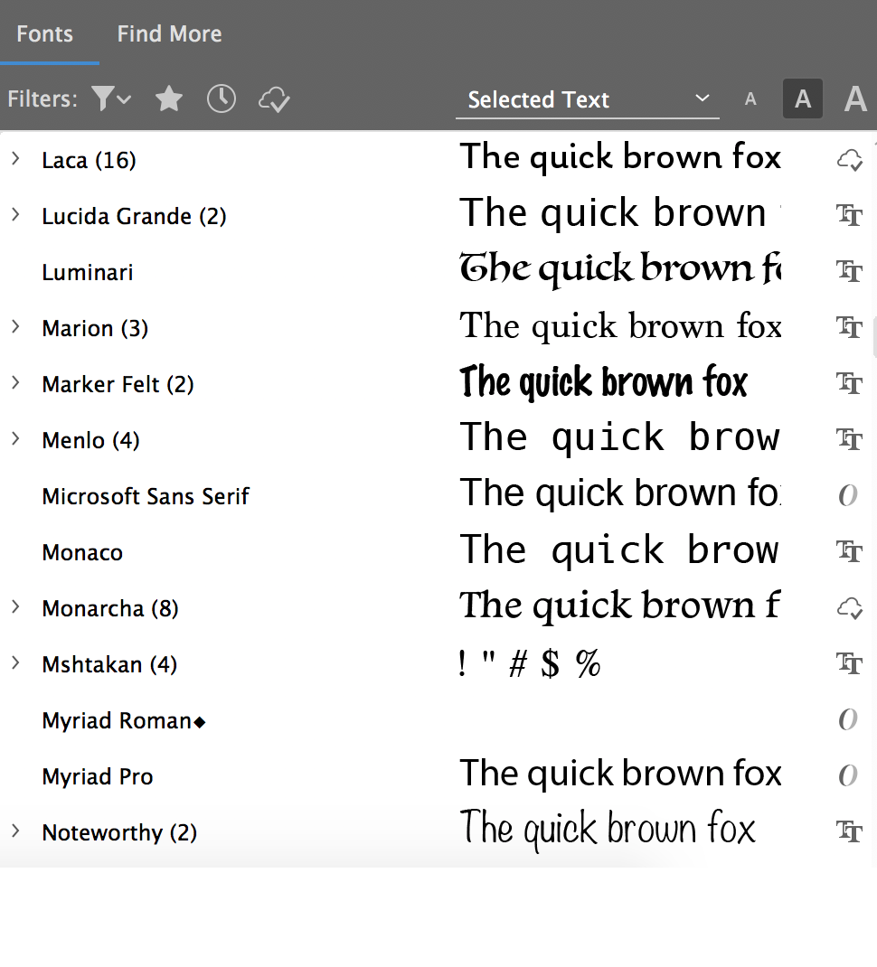Expand the Menlo font family
This screenshot has height=967, width=877.
click(14, 440)
